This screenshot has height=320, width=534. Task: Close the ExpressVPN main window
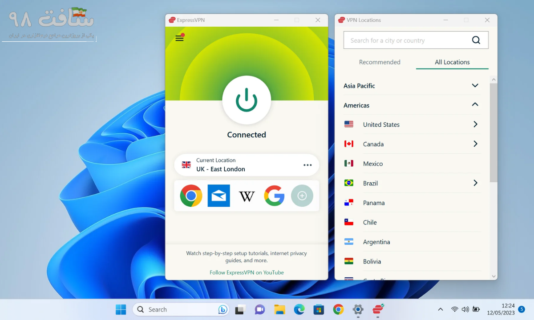(x=318, y=20)
